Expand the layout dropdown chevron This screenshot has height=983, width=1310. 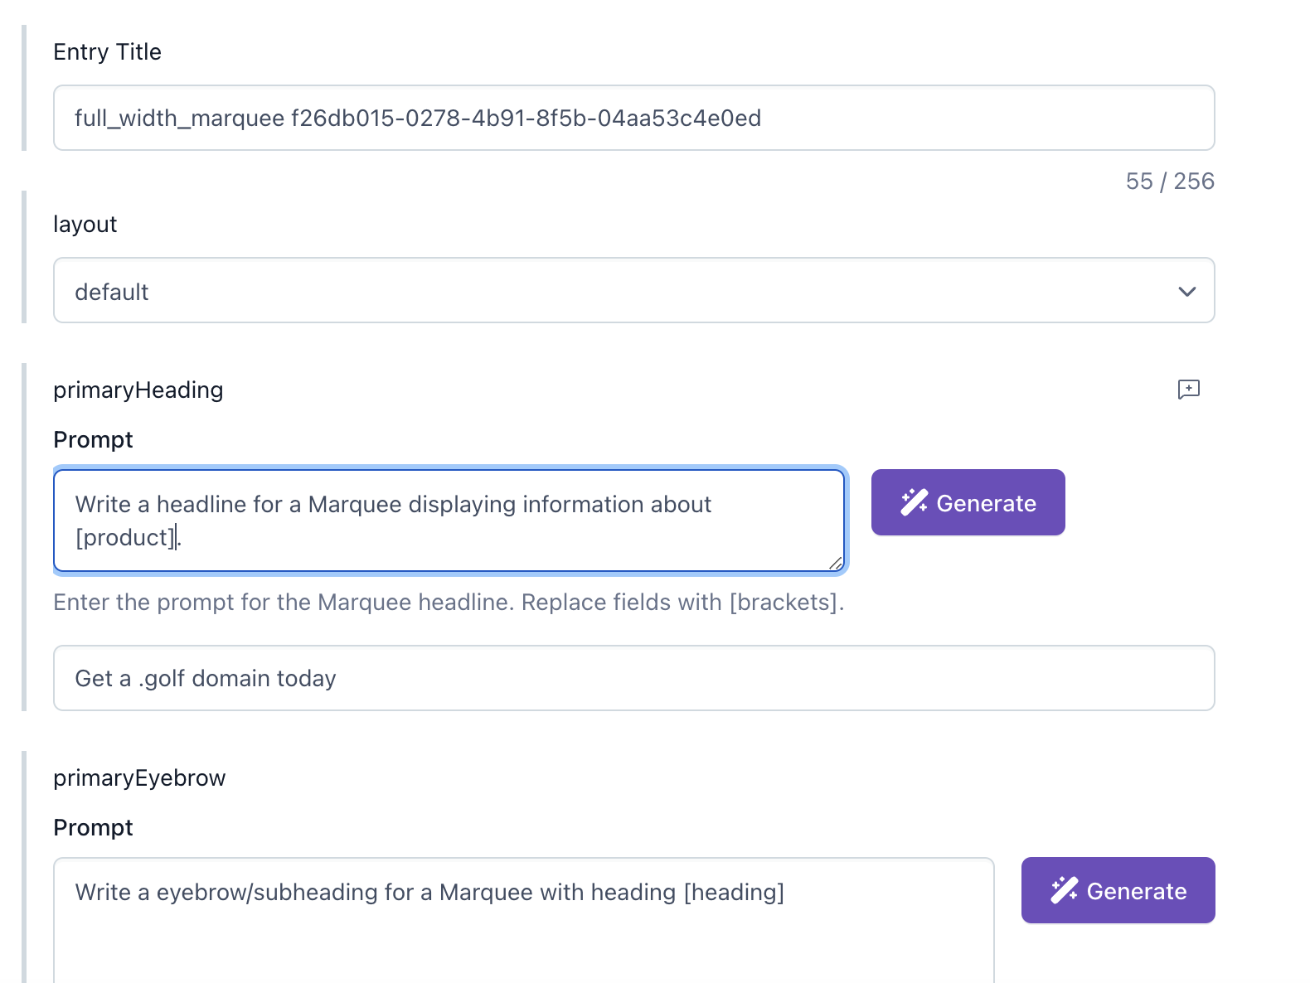click(x=1186, y=292)
